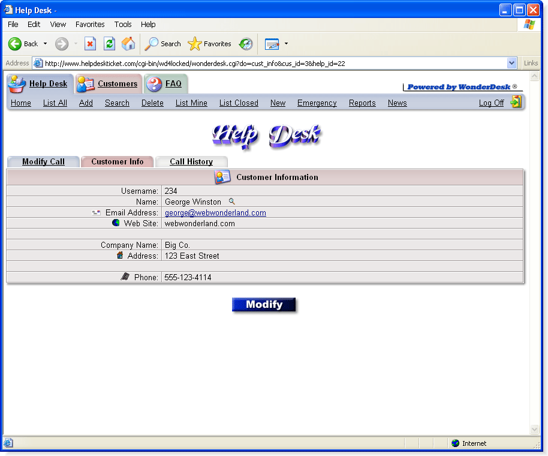Select the Customer Info tab
Viewport: 548px width, 456px height.
[118, 161]
